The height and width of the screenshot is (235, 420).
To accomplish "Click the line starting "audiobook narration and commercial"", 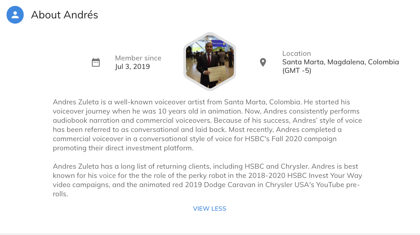I will (x=207, y=120).
